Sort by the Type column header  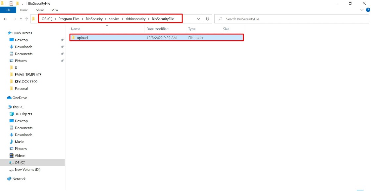tap(192, 29)
